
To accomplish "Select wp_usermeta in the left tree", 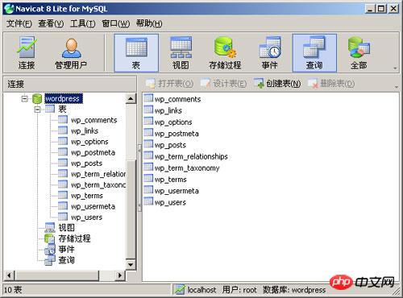I will coord(93,206).
